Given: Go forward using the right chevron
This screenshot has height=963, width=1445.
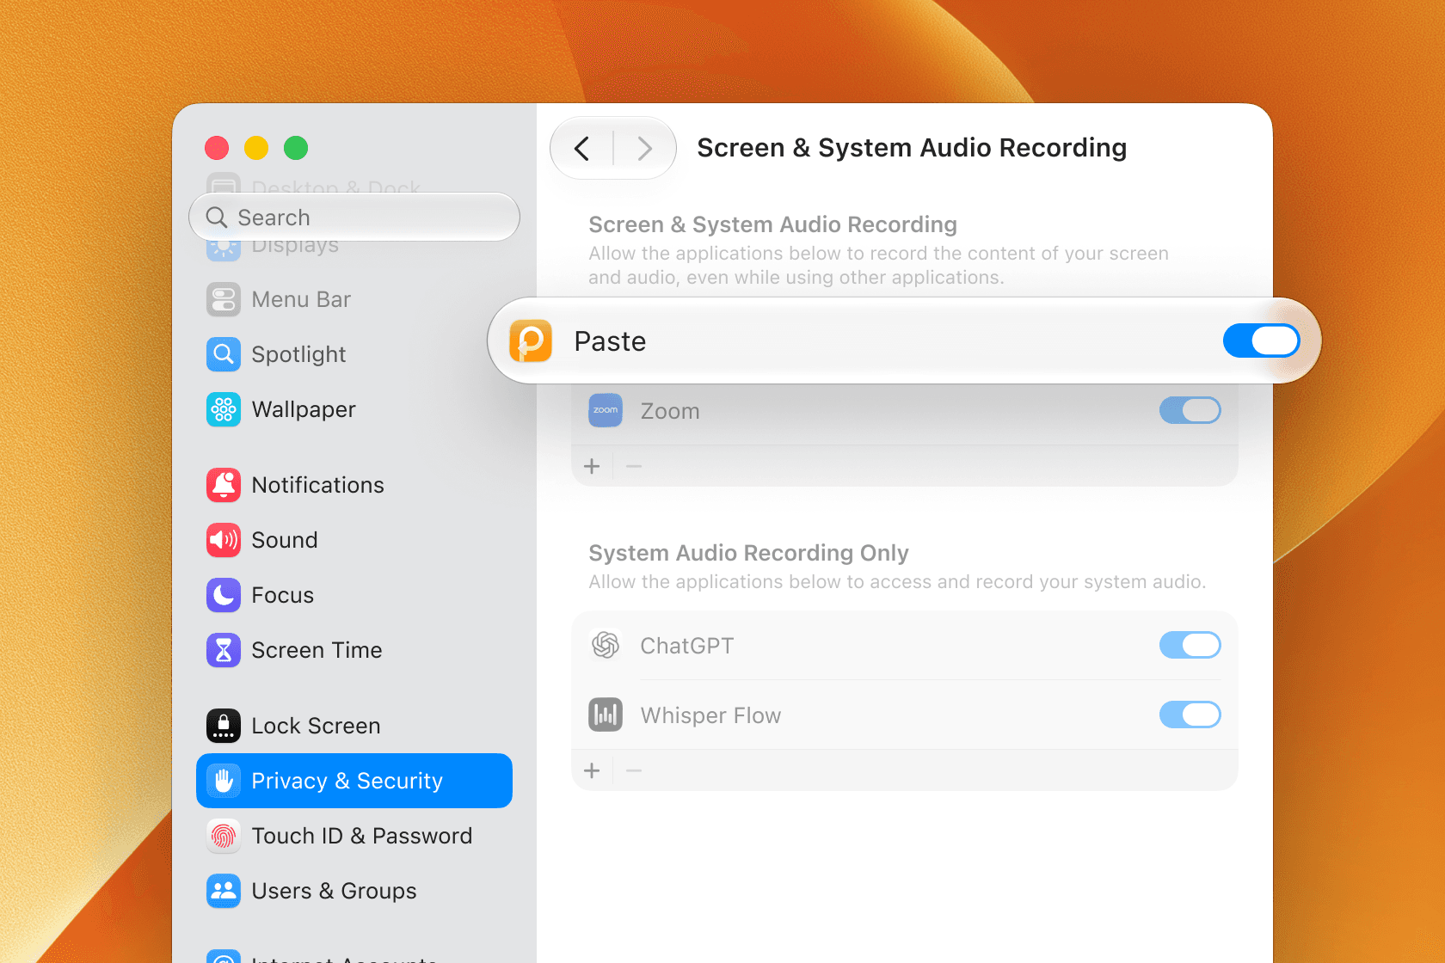Looking at the screenshot, I should tap(644, 149).
